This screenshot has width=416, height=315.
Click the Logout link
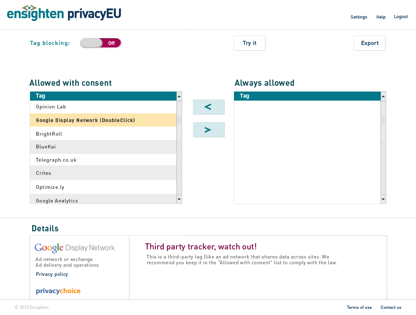[401, 17]
